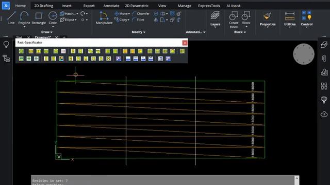Expand the Draw panel dropdown

(47, 32)
